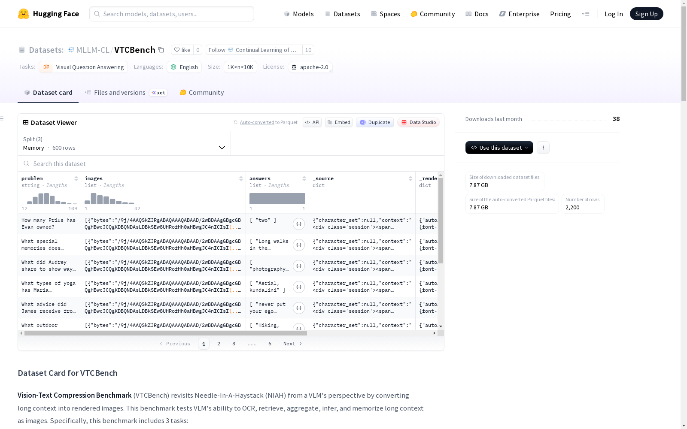
Task: Sort the images column
Action: click(241, 178)
